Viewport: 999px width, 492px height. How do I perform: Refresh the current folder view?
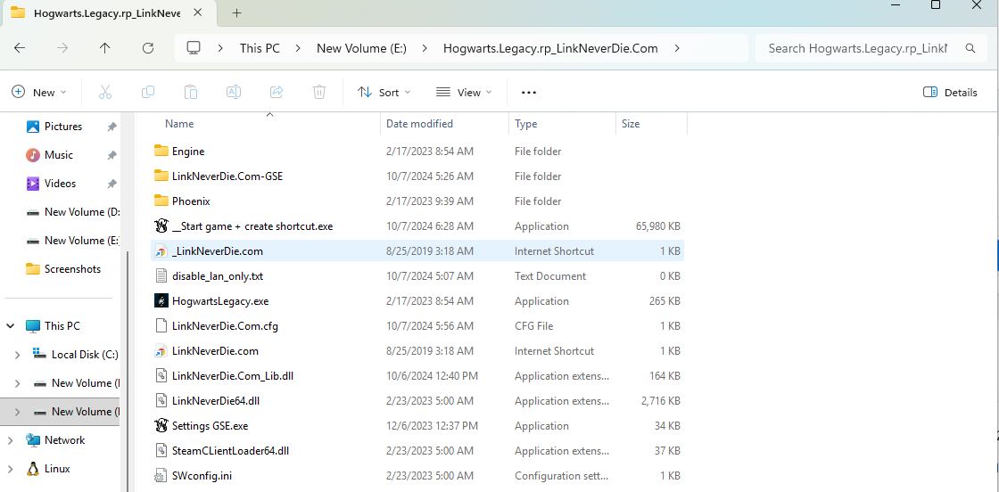(148, 48)
